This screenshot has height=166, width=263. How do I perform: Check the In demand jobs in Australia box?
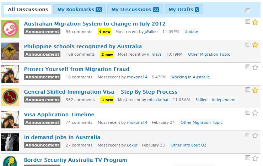click(248, 135)
